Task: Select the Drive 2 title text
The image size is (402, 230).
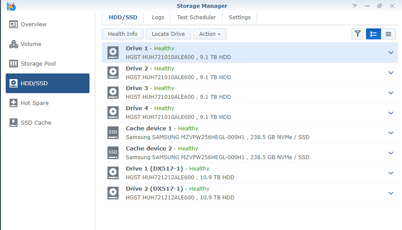Action: [137, 69]
